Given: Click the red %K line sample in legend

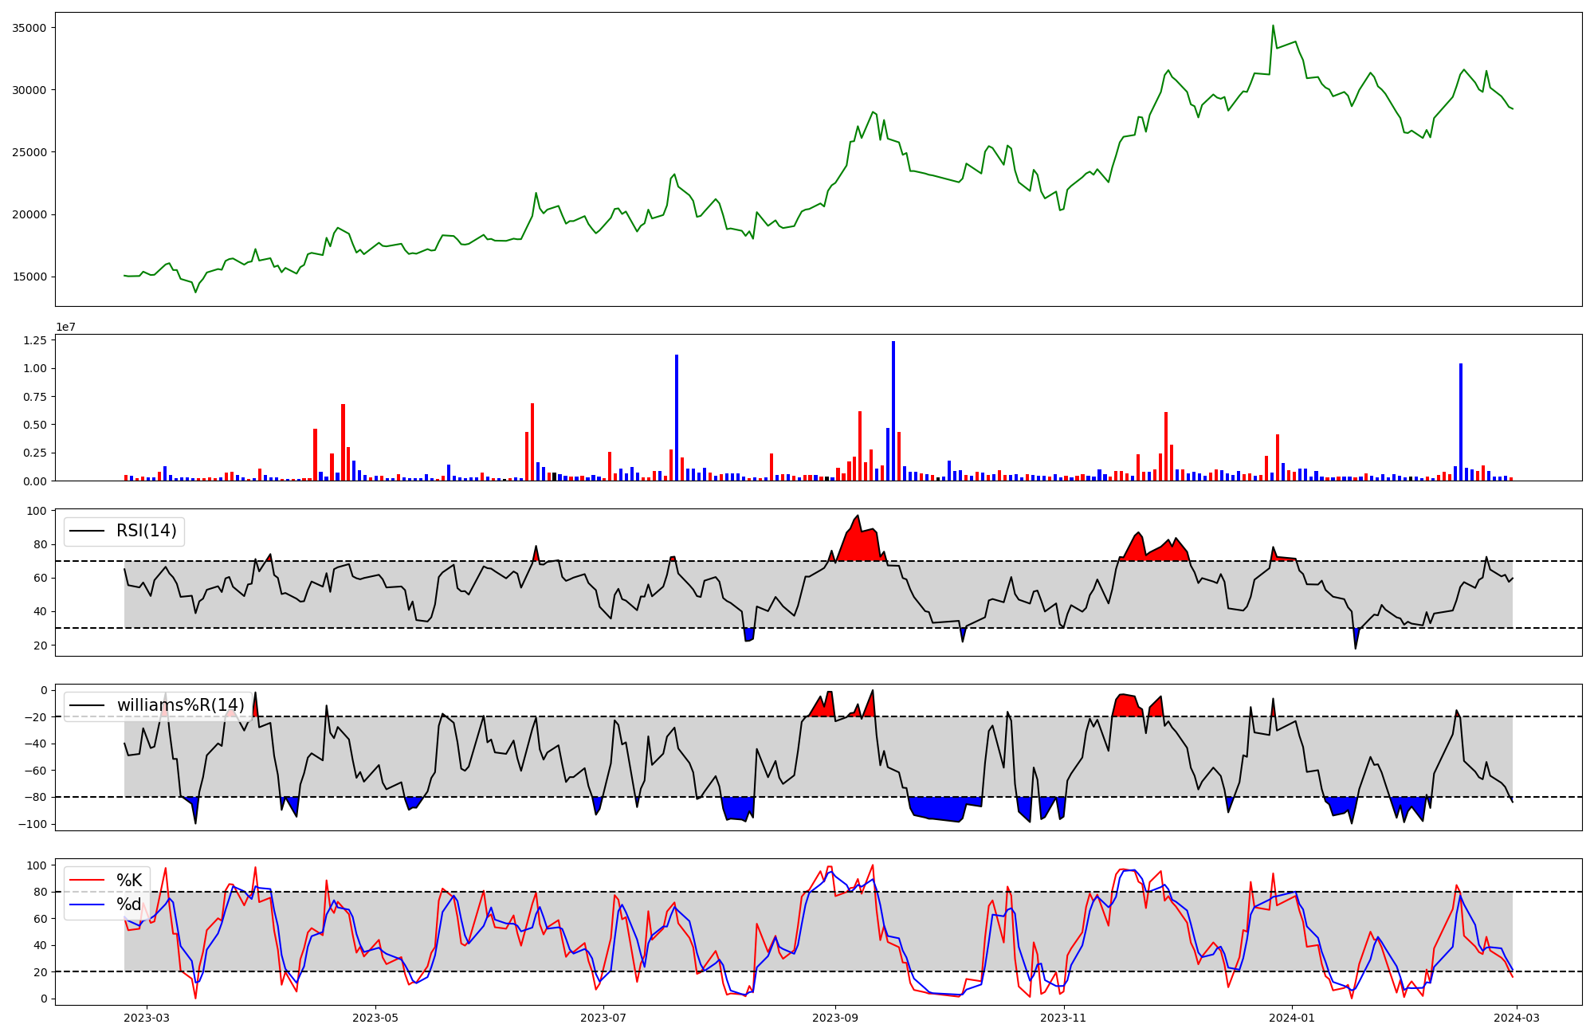Looking at the screenshot, I should (87, 881).
